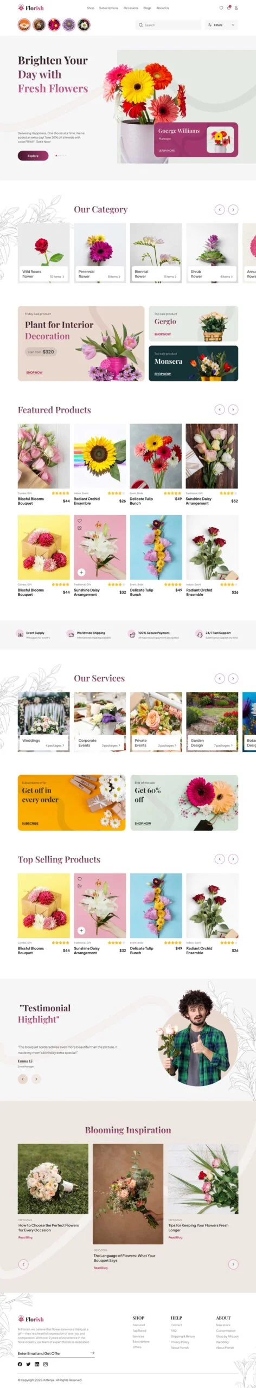The width and height of the screenshot is (256, 1388).
Task: Expand the Filters dropdown
Action: tap(221, 25)
